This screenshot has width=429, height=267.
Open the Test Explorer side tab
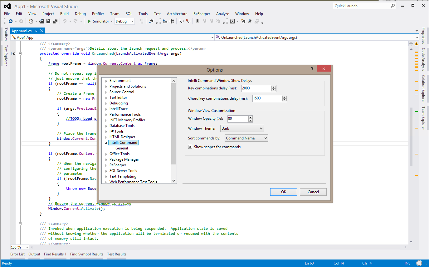point(5,55)
